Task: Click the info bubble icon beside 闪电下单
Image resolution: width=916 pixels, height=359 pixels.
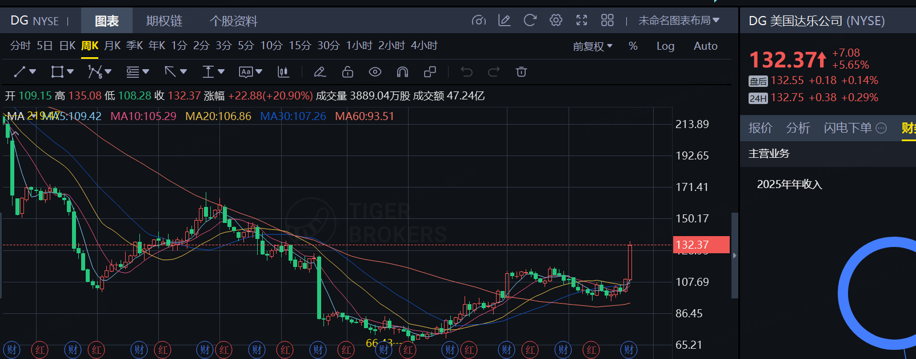Action: click(x=881, y=128)
